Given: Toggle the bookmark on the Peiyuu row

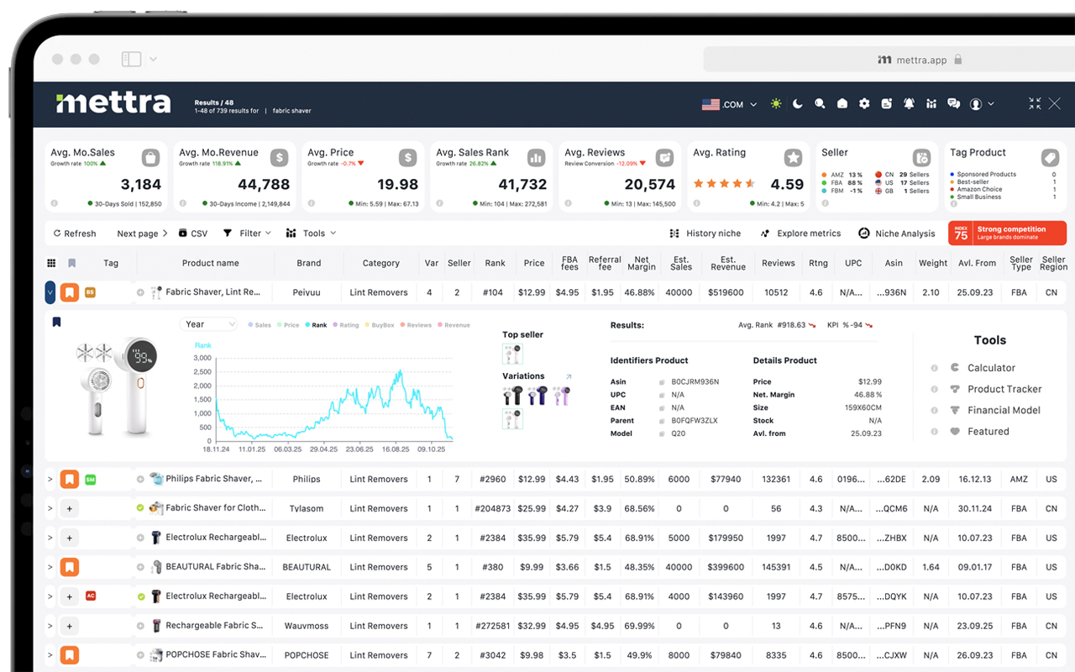Looking at the screenshot, I should 70,292.
